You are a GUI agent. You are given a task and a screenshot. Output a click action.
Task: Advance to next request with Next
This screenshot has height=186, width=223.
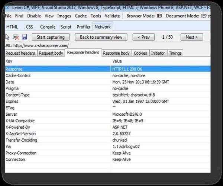191,37
